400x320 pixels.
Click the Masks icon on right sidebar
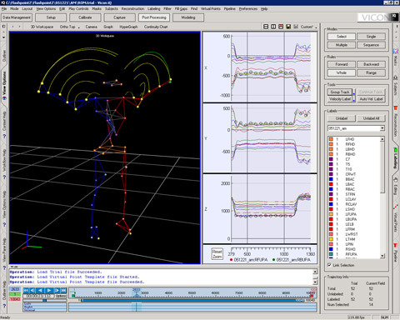[396, 52]
